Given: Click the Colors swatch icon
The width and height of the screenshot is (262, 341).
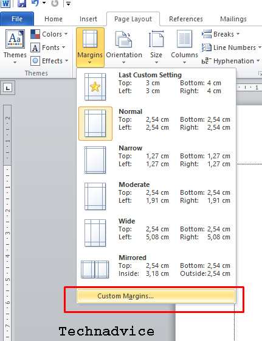Looking at the screenshot, I should click(x=35, y=34).
